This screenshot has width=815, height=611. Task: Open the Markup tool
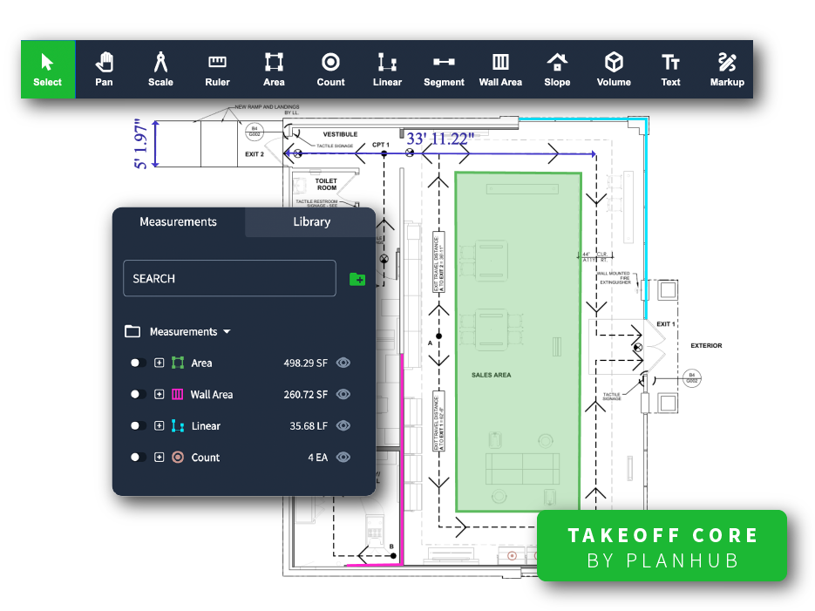pyautogui.click(x=727, y=69)
